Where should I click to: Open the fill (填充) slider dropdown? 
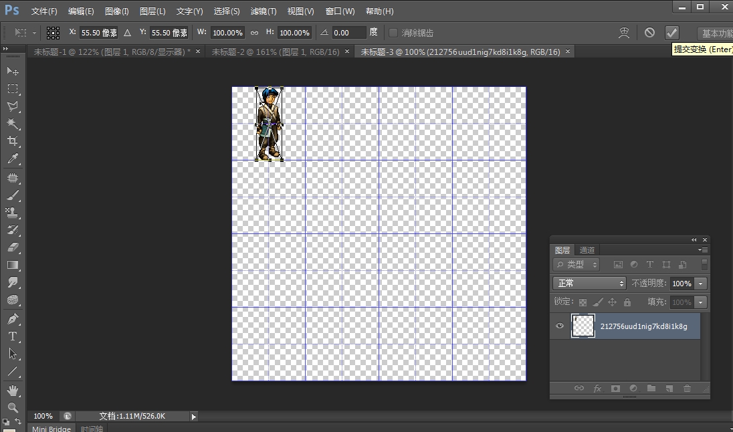700,302
